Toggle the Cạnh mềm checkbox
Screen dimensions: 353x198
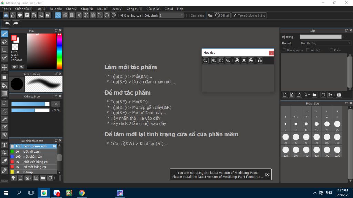[188, 15]
